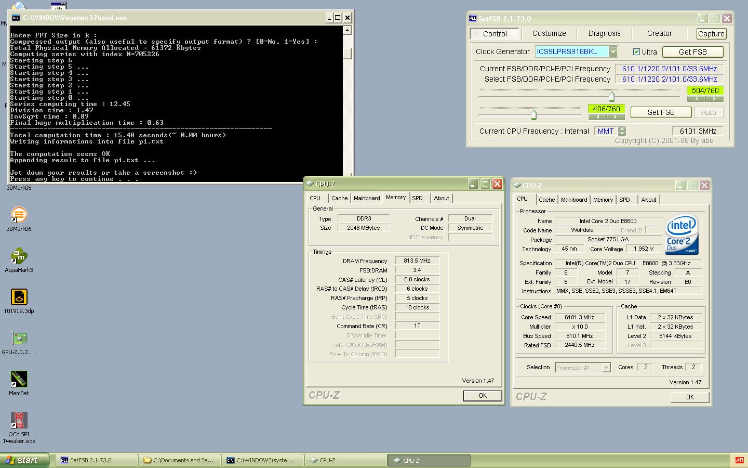748x468 pixels.
Task: Open the Diagnosis tab in SetFSB
Action: click(x=604, y=33)
